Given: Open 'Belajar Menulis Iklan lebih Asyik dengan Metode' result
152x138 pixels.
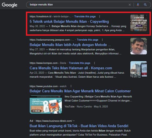Looking at the screenshot, I should [70, 45].
